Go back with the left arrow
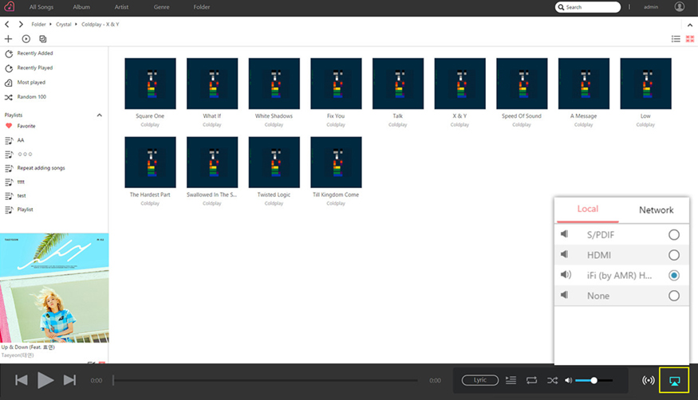Viewport: 698px width, 400px height. click(7, 25)
